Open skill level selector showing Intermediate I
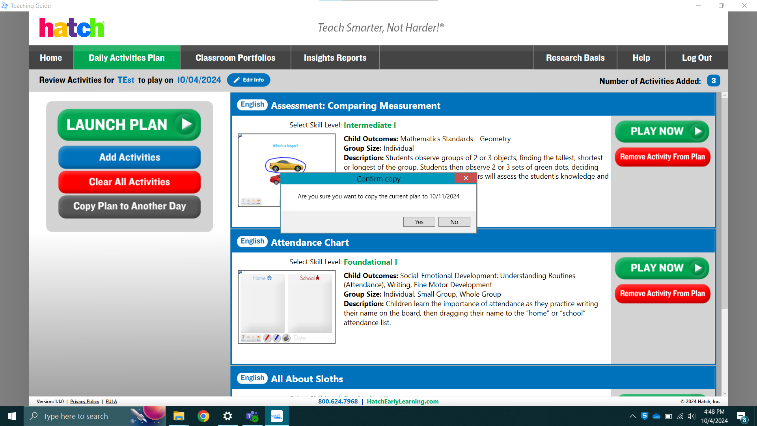Screen dimensions: 757x426 [370, 125]
